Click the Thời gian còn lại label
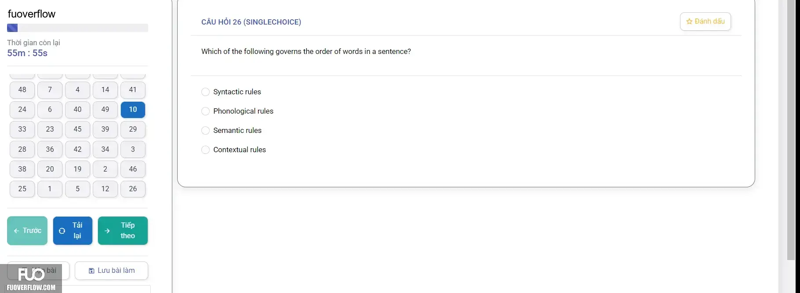Screen dimensions: 800x293 coord(33,43)
